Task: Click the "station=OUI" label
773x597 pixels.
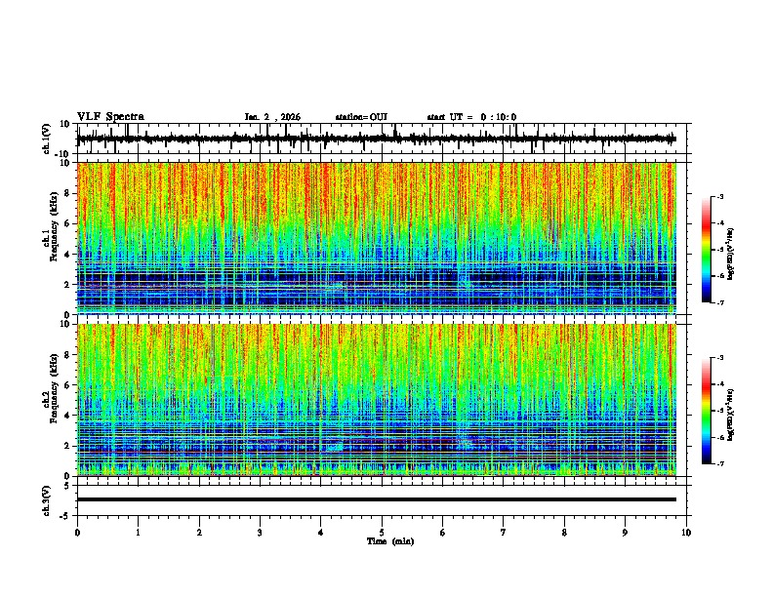Action: [x=361, y=117]
